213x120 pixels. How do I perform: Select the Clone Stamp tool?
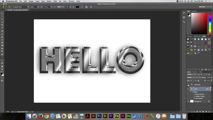[2, 37]
